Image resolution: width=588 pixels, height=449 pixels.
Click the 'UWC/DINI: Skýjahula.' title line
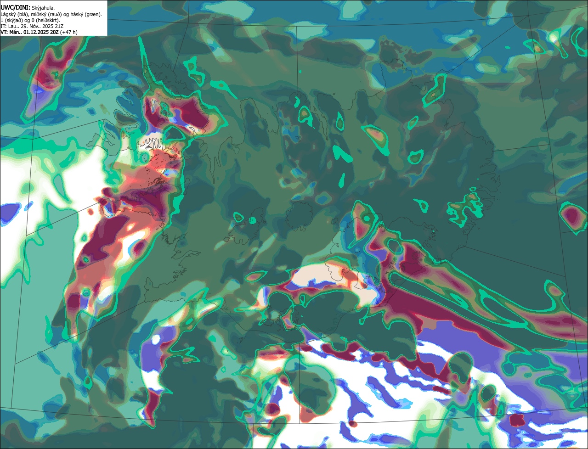tap(28, 8)
